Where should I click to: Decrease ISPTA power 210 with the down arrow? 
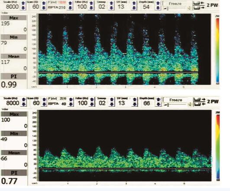click(70, 8)
